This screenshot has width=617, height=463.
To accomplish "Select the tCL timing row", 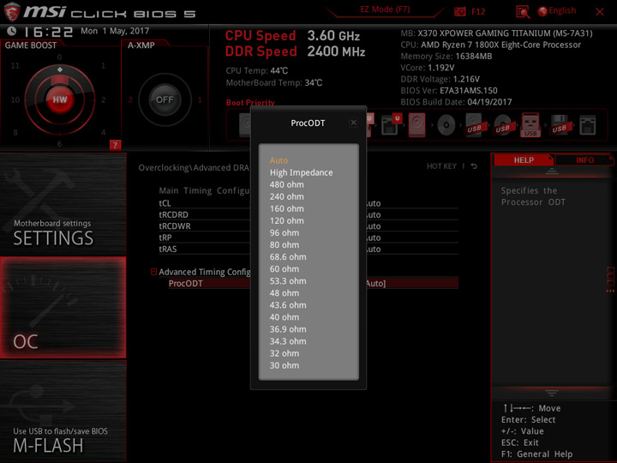I will [x=308, y=203].
